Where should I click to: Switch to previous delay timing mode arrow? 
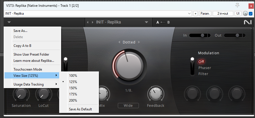(x=119, y=42)
